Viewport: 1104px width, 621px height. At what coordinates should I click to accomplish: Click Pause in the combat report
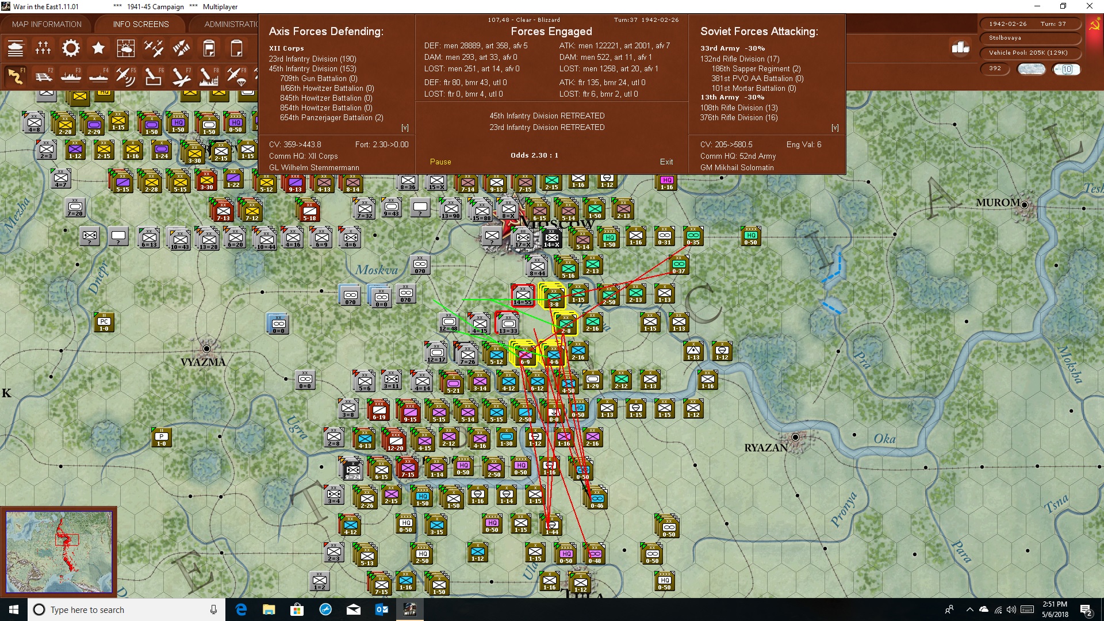(440, 162)
